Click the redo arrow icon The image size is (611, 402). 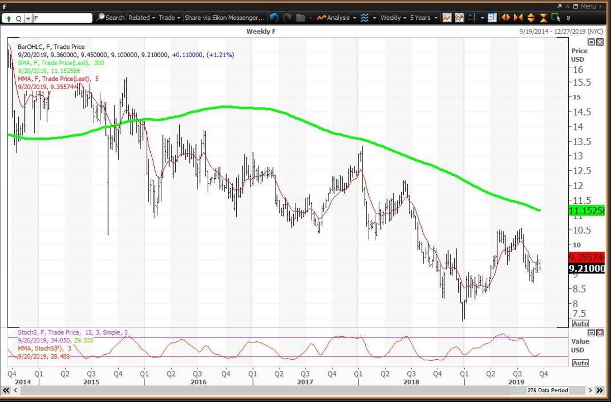288,18
